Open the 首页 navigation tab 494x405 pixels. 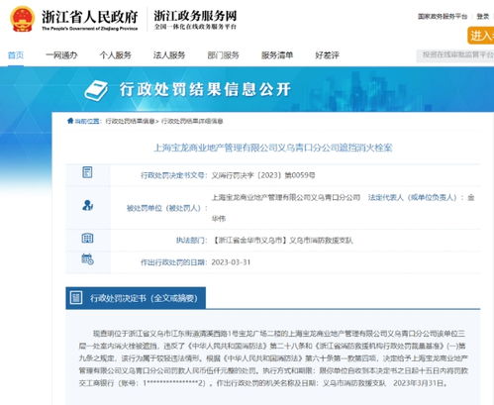[x=16, y=55]
